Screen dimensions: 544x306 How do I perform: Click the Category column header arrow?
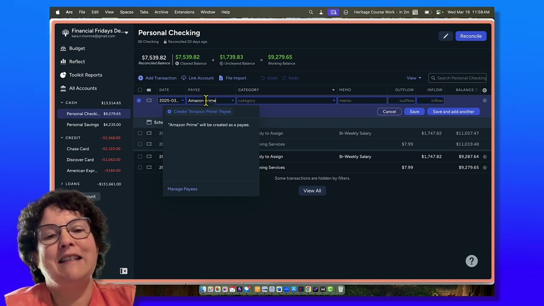click(x=333, y=90)
